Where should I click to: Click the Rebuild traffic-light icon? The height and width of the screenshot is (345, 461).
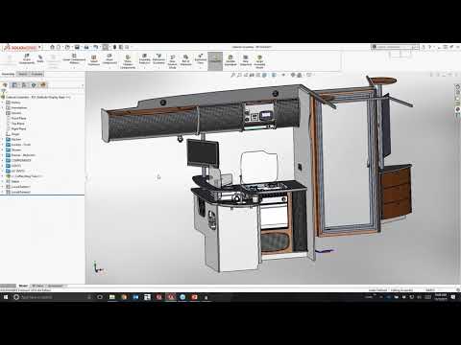coord(114,47)
